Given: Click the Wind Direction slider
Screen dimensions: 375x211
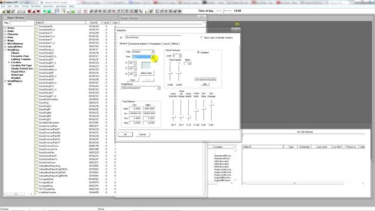Looking at the screenshot, I should pyautogui.click(x=173, y=111).
